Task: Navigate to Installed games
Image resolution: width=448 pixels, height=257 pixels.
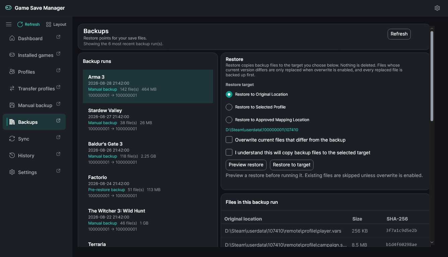Action: pos(34,55)
